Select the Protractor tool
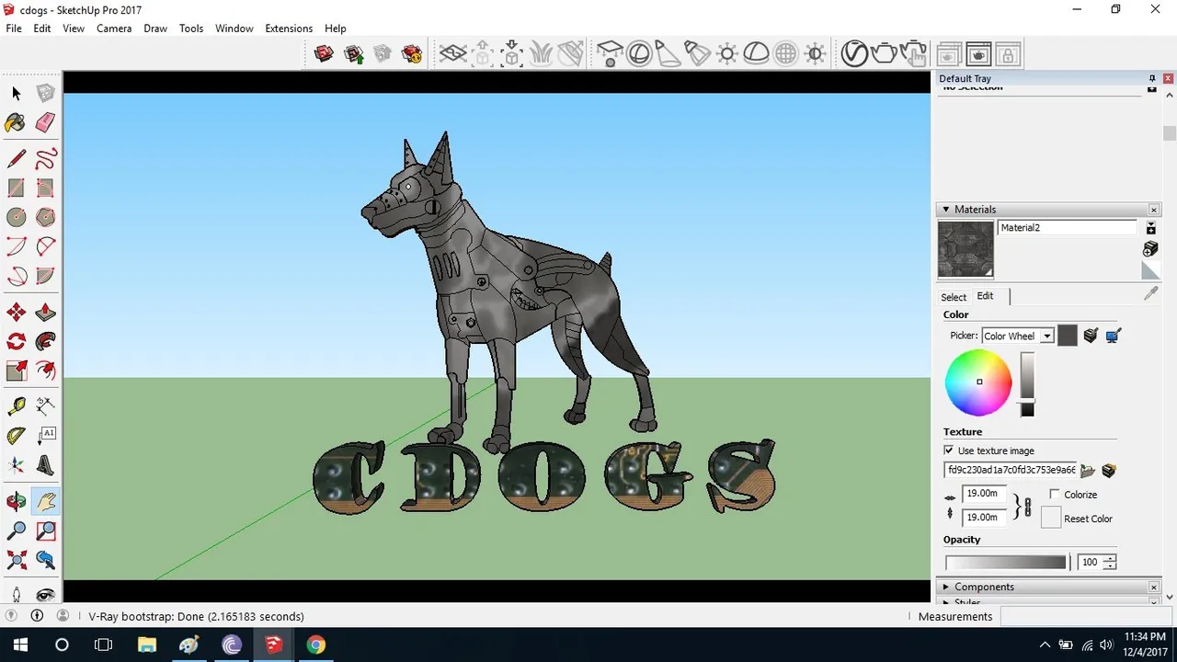This screenshot has height=662, width=1177. point(16,436)
